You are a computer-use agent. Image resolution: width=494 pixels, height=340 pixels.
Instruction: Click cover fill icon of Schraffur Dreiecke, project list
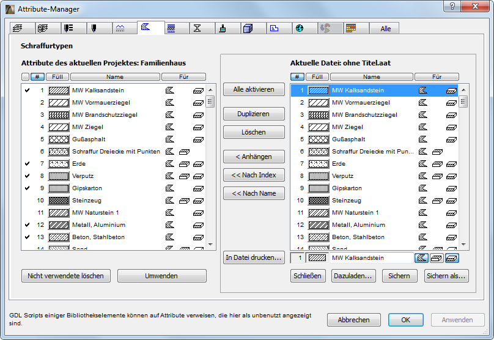pos(184,152)
